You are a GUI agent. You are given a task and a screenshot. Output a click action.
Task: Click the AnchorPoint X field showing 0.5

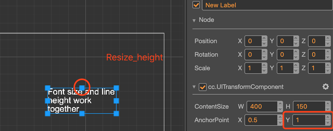pos(261,120)
